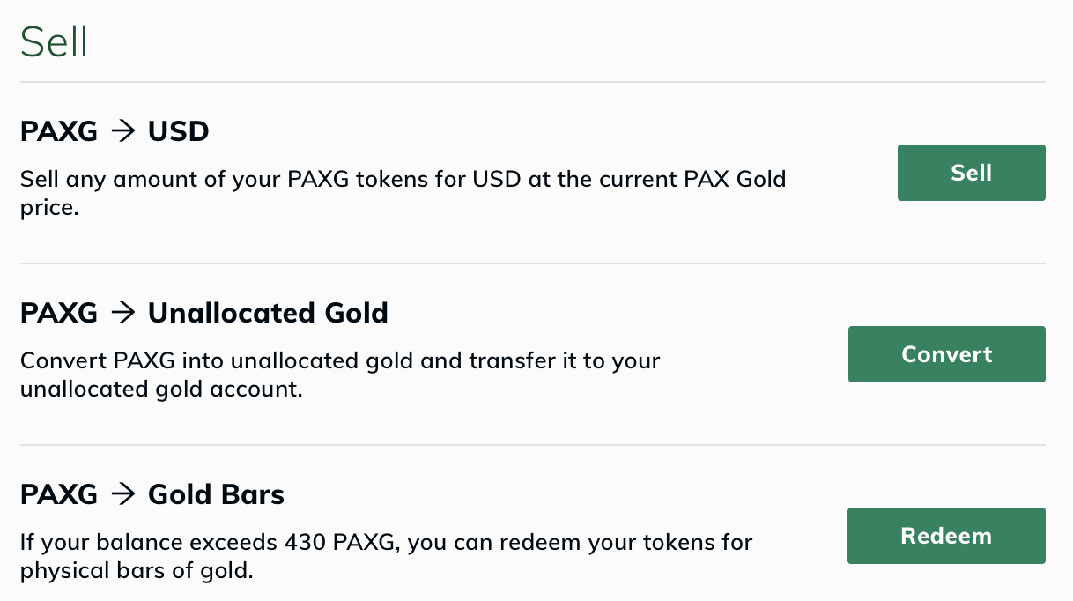1073x601 pixels.
Task: Select the large Sell page heading
Action: (x=54, y=42)
